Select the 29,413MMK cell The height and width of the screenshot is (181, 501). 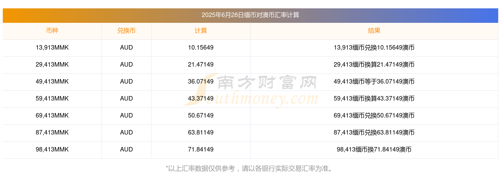tap(52, 65)
